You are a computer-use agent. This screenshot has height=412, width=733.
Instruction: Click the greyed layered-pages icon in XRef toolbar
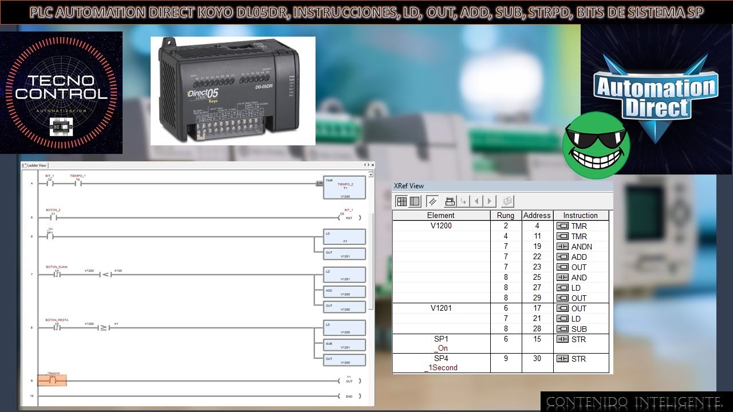(x=507, y=201)
